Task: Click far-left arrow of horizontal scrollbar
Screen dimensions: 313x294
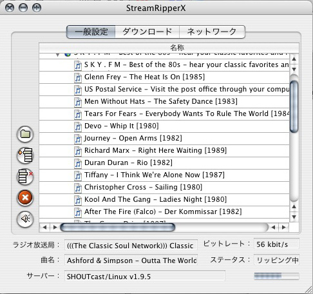Action: tap(44, 227)
